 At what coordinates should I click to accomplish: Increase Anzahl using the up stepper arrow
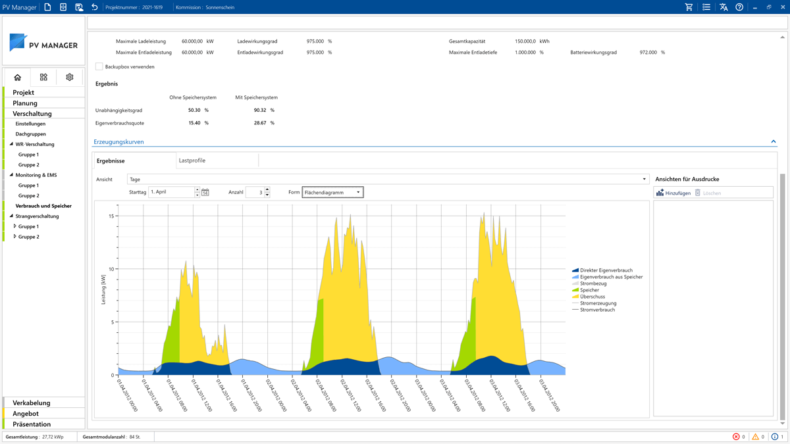tap(266, 189)
